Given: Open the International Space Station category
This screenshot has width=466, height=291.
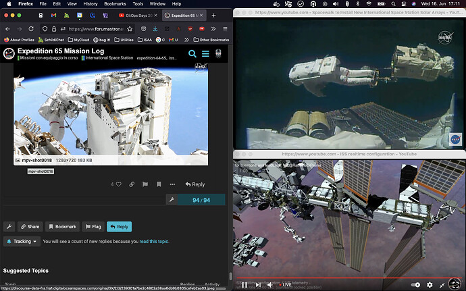Looking at the screenshot, I should tap(107, 58).
